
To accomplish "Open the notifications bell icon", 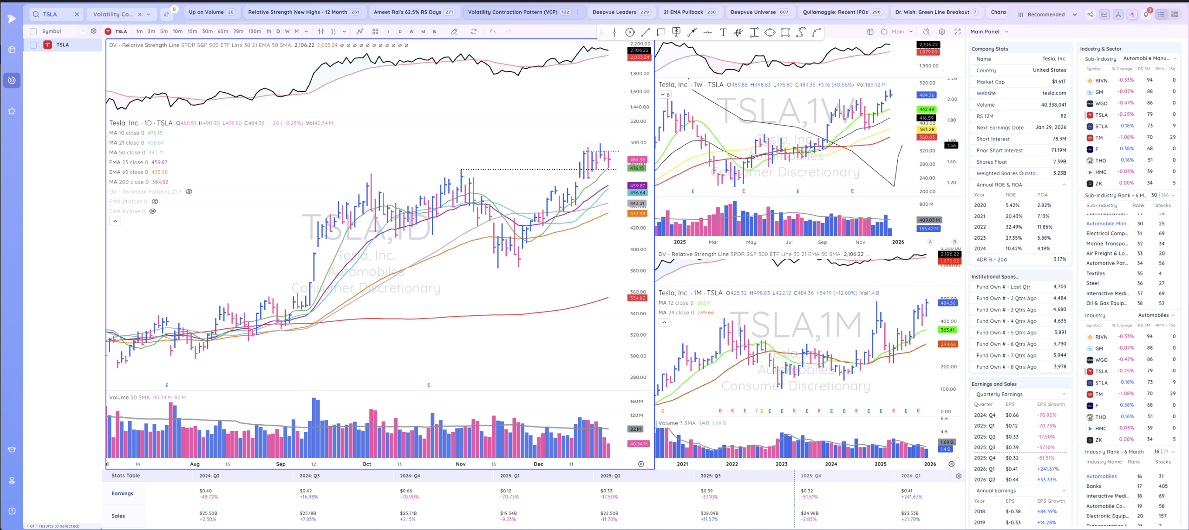I will (1146, 14).
